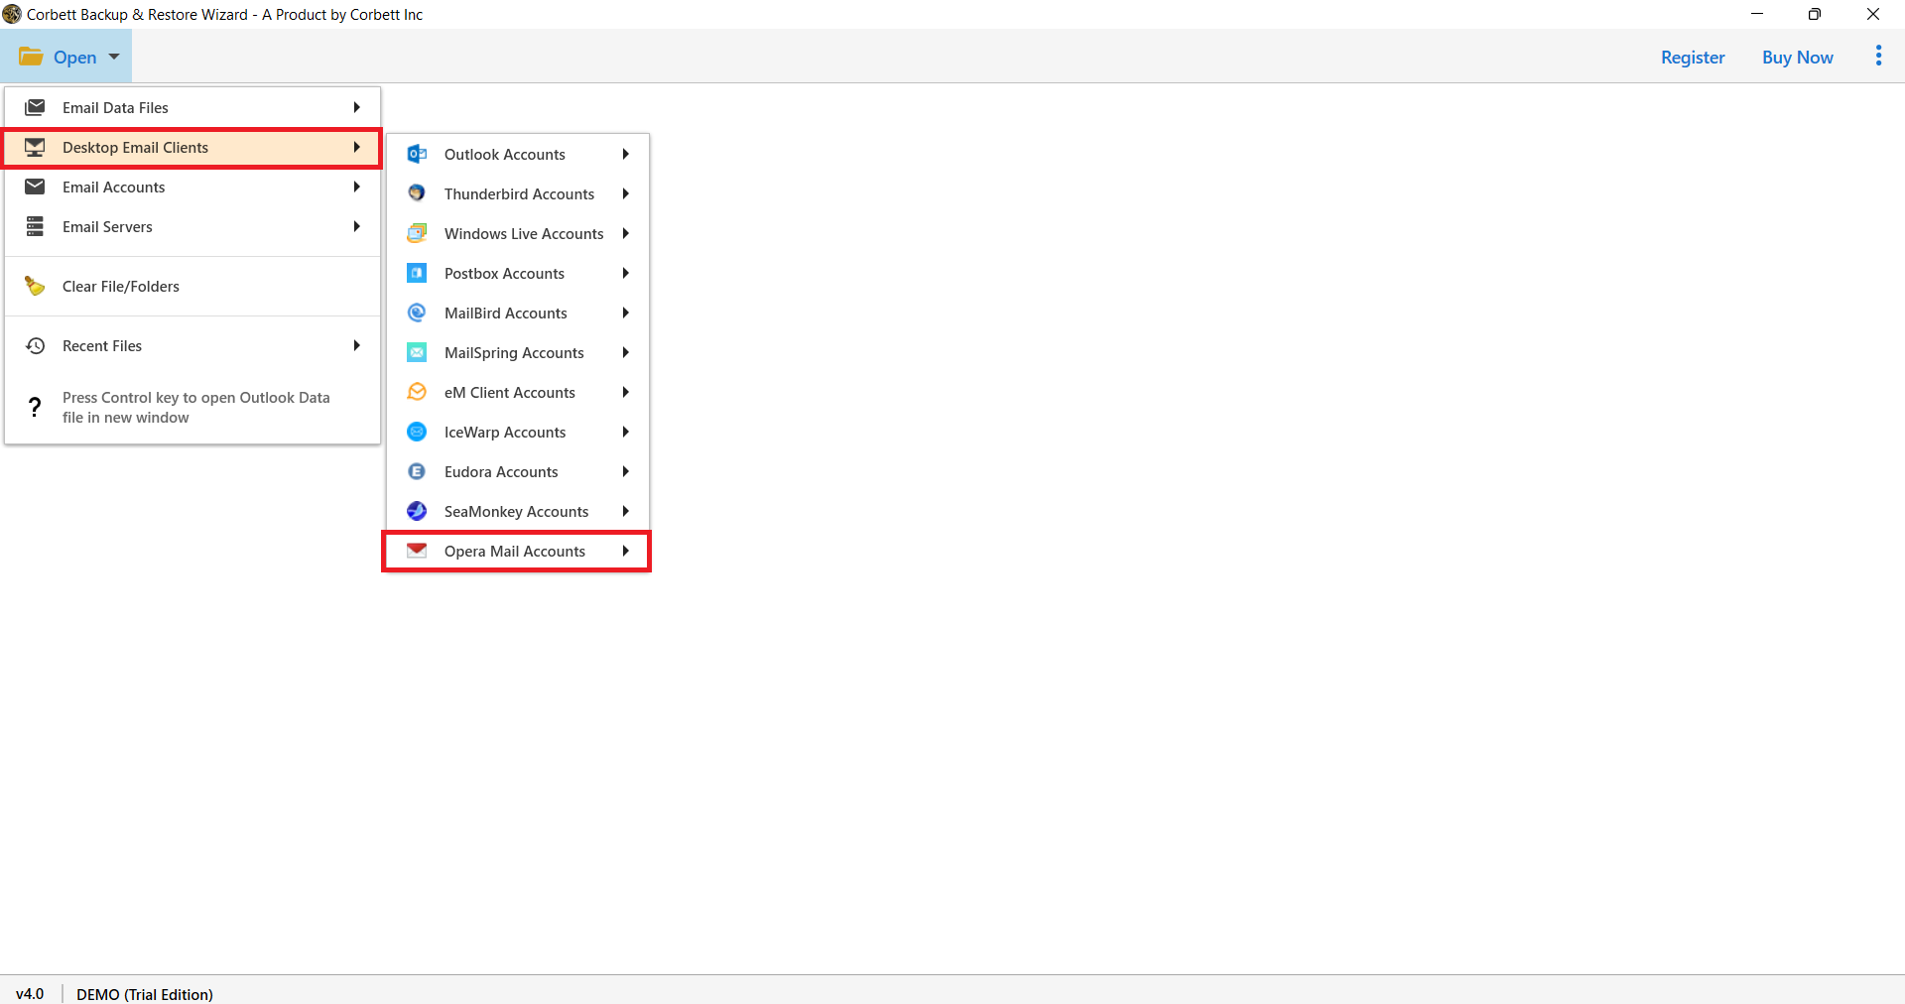The width and height of the screenshot is (1905, 1004).
Task: Click the SeaMonkey icon
Action: click(x=417, y=511)
